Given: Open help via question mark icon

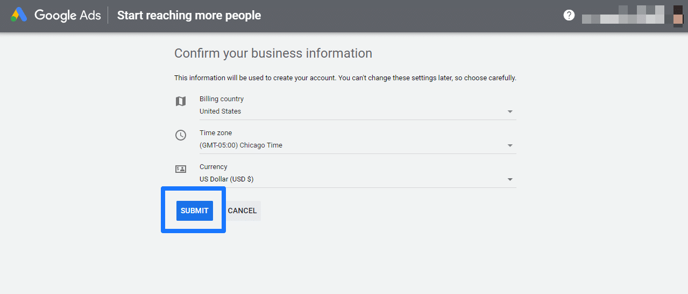Looking at the screenshot, I should 569,15.
